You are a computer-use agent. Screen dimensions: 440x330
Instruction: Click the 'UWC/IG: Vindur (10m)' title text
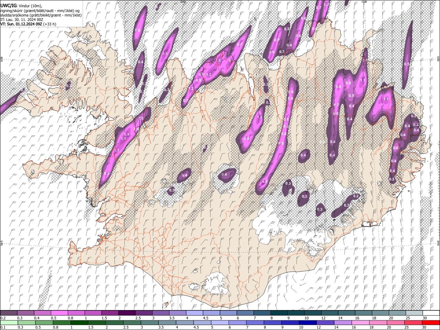tap(21, 5)
